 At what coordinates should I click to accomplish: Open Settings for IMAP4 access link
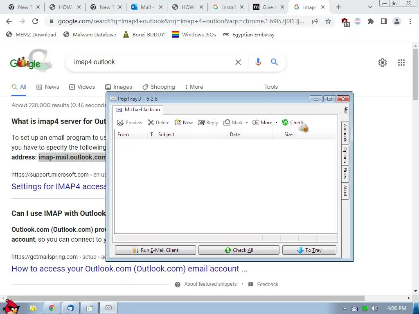(x=59, y=186)
